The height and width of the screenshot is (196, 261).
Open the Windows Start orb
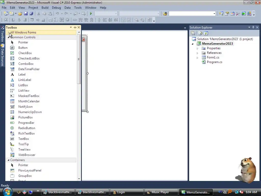tap(7, 192)
